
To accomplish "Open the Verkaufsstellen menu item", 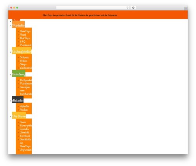I will coord(22,51).
